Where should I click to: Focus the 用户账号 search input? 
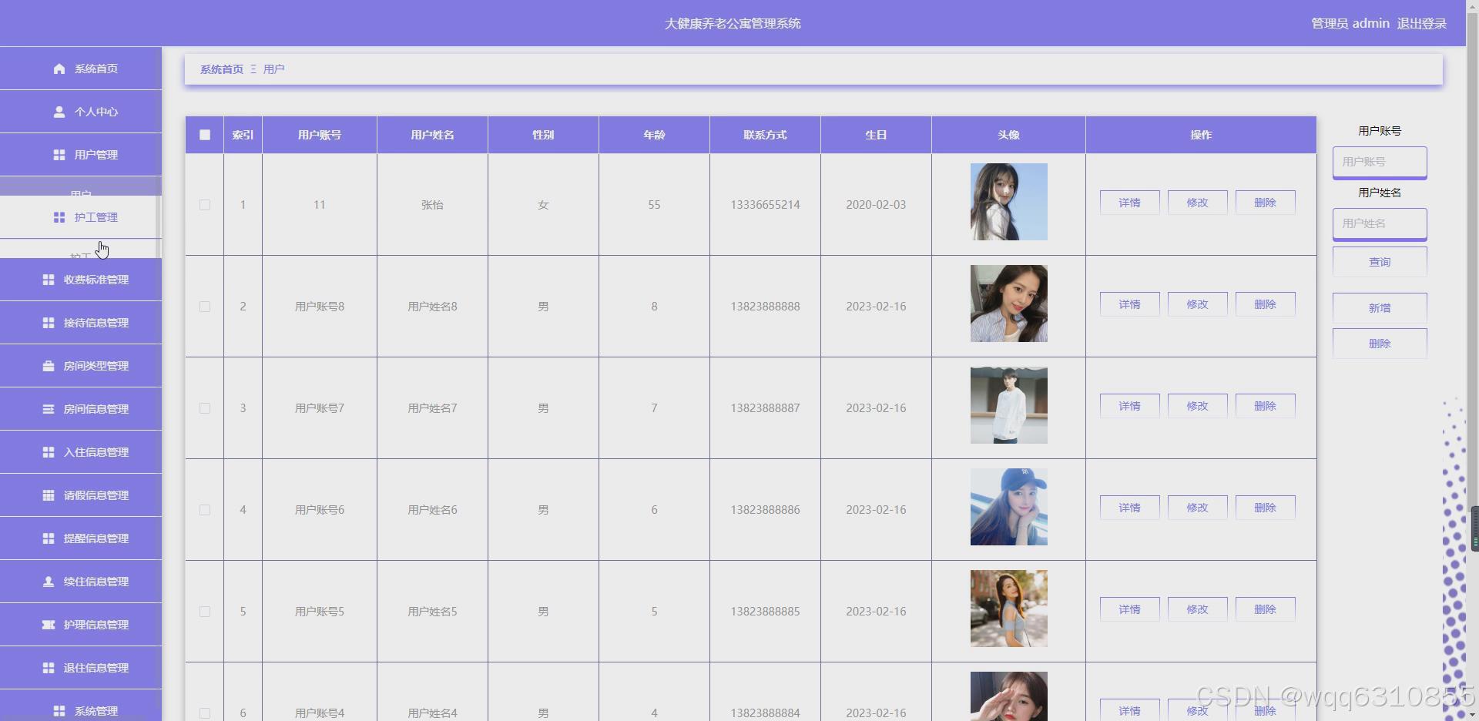point(1380,162)
